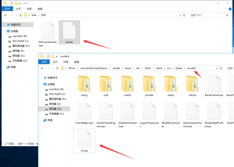Open the club folder
This screenshot has height=167, width=234.
106,85
